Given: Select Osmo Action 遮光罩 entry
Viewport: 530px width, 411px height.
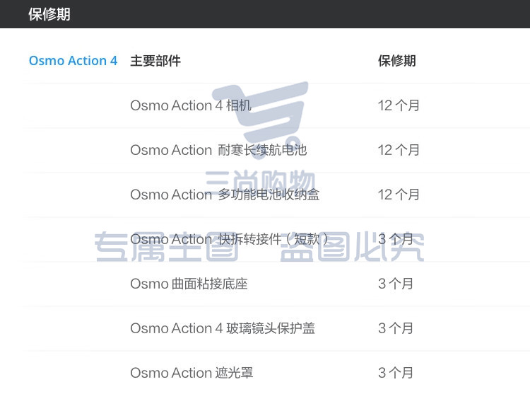Looking at the screenshot, I should pos(192,373).
